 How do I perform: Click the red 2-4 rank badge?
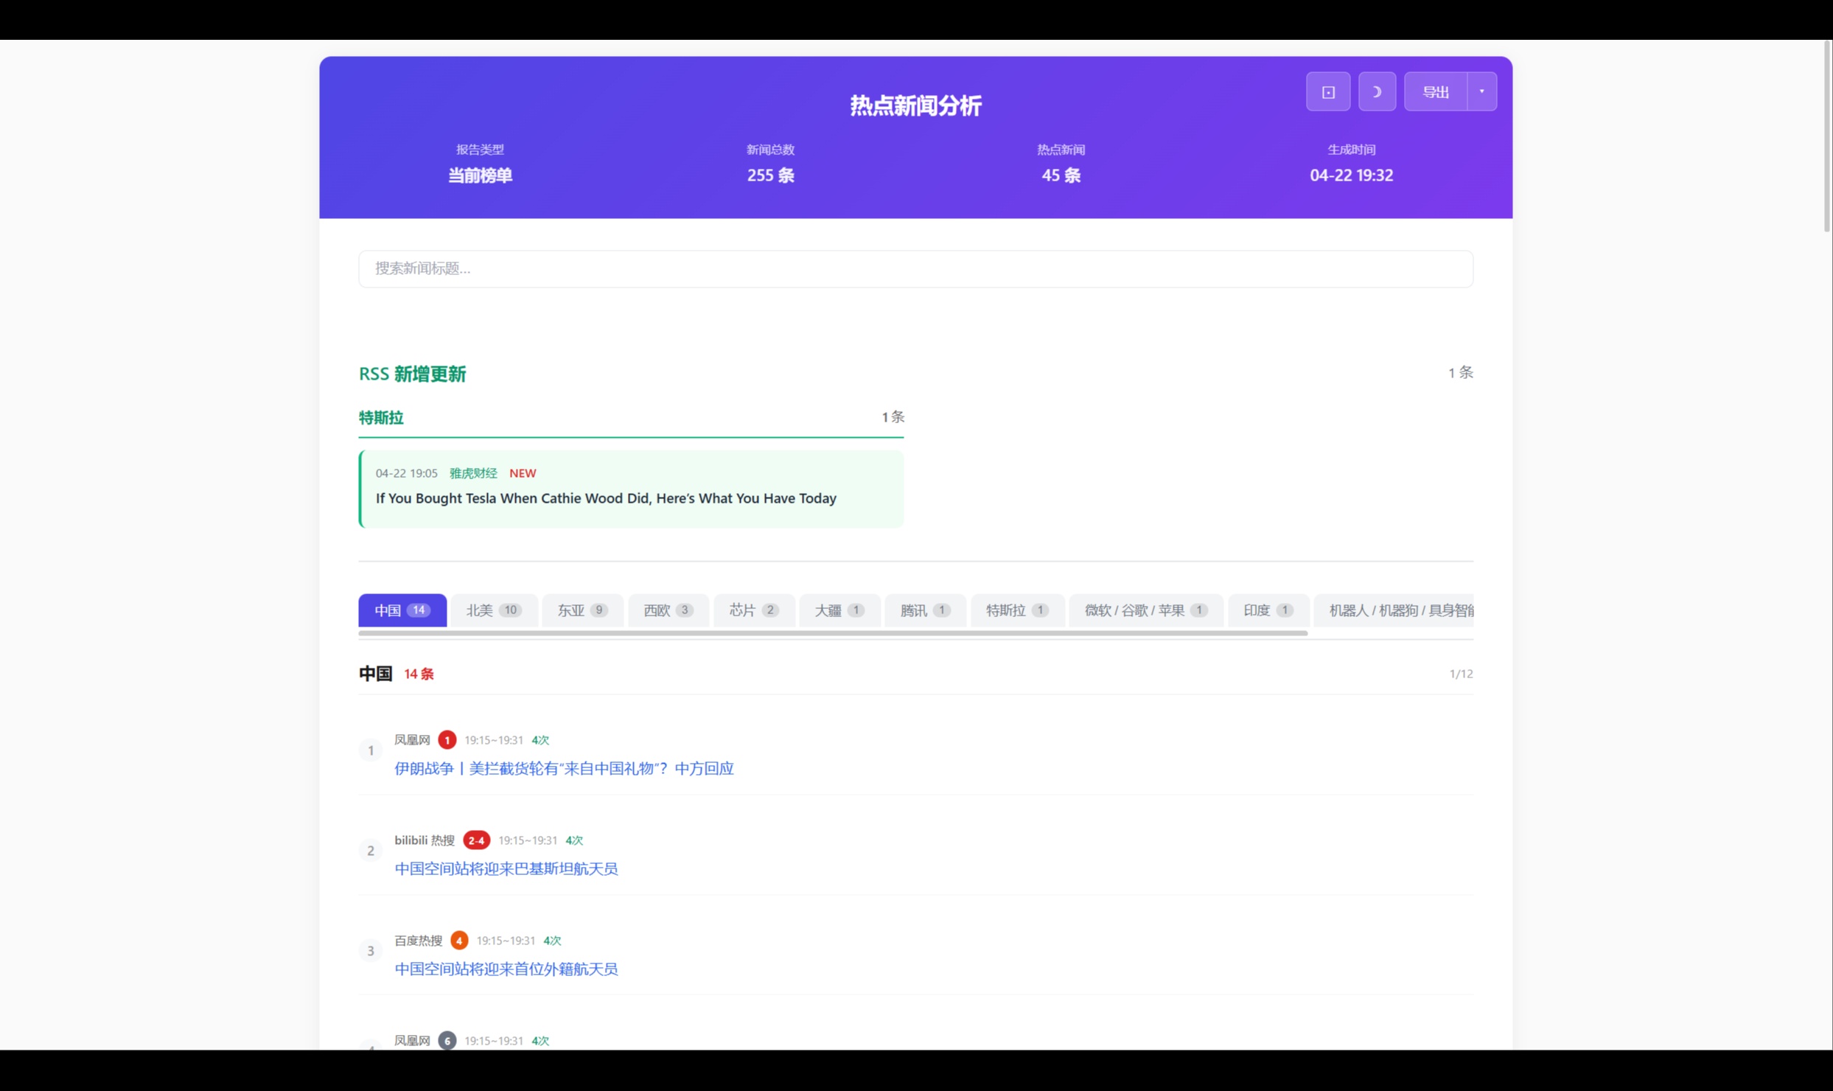(476, 840)
